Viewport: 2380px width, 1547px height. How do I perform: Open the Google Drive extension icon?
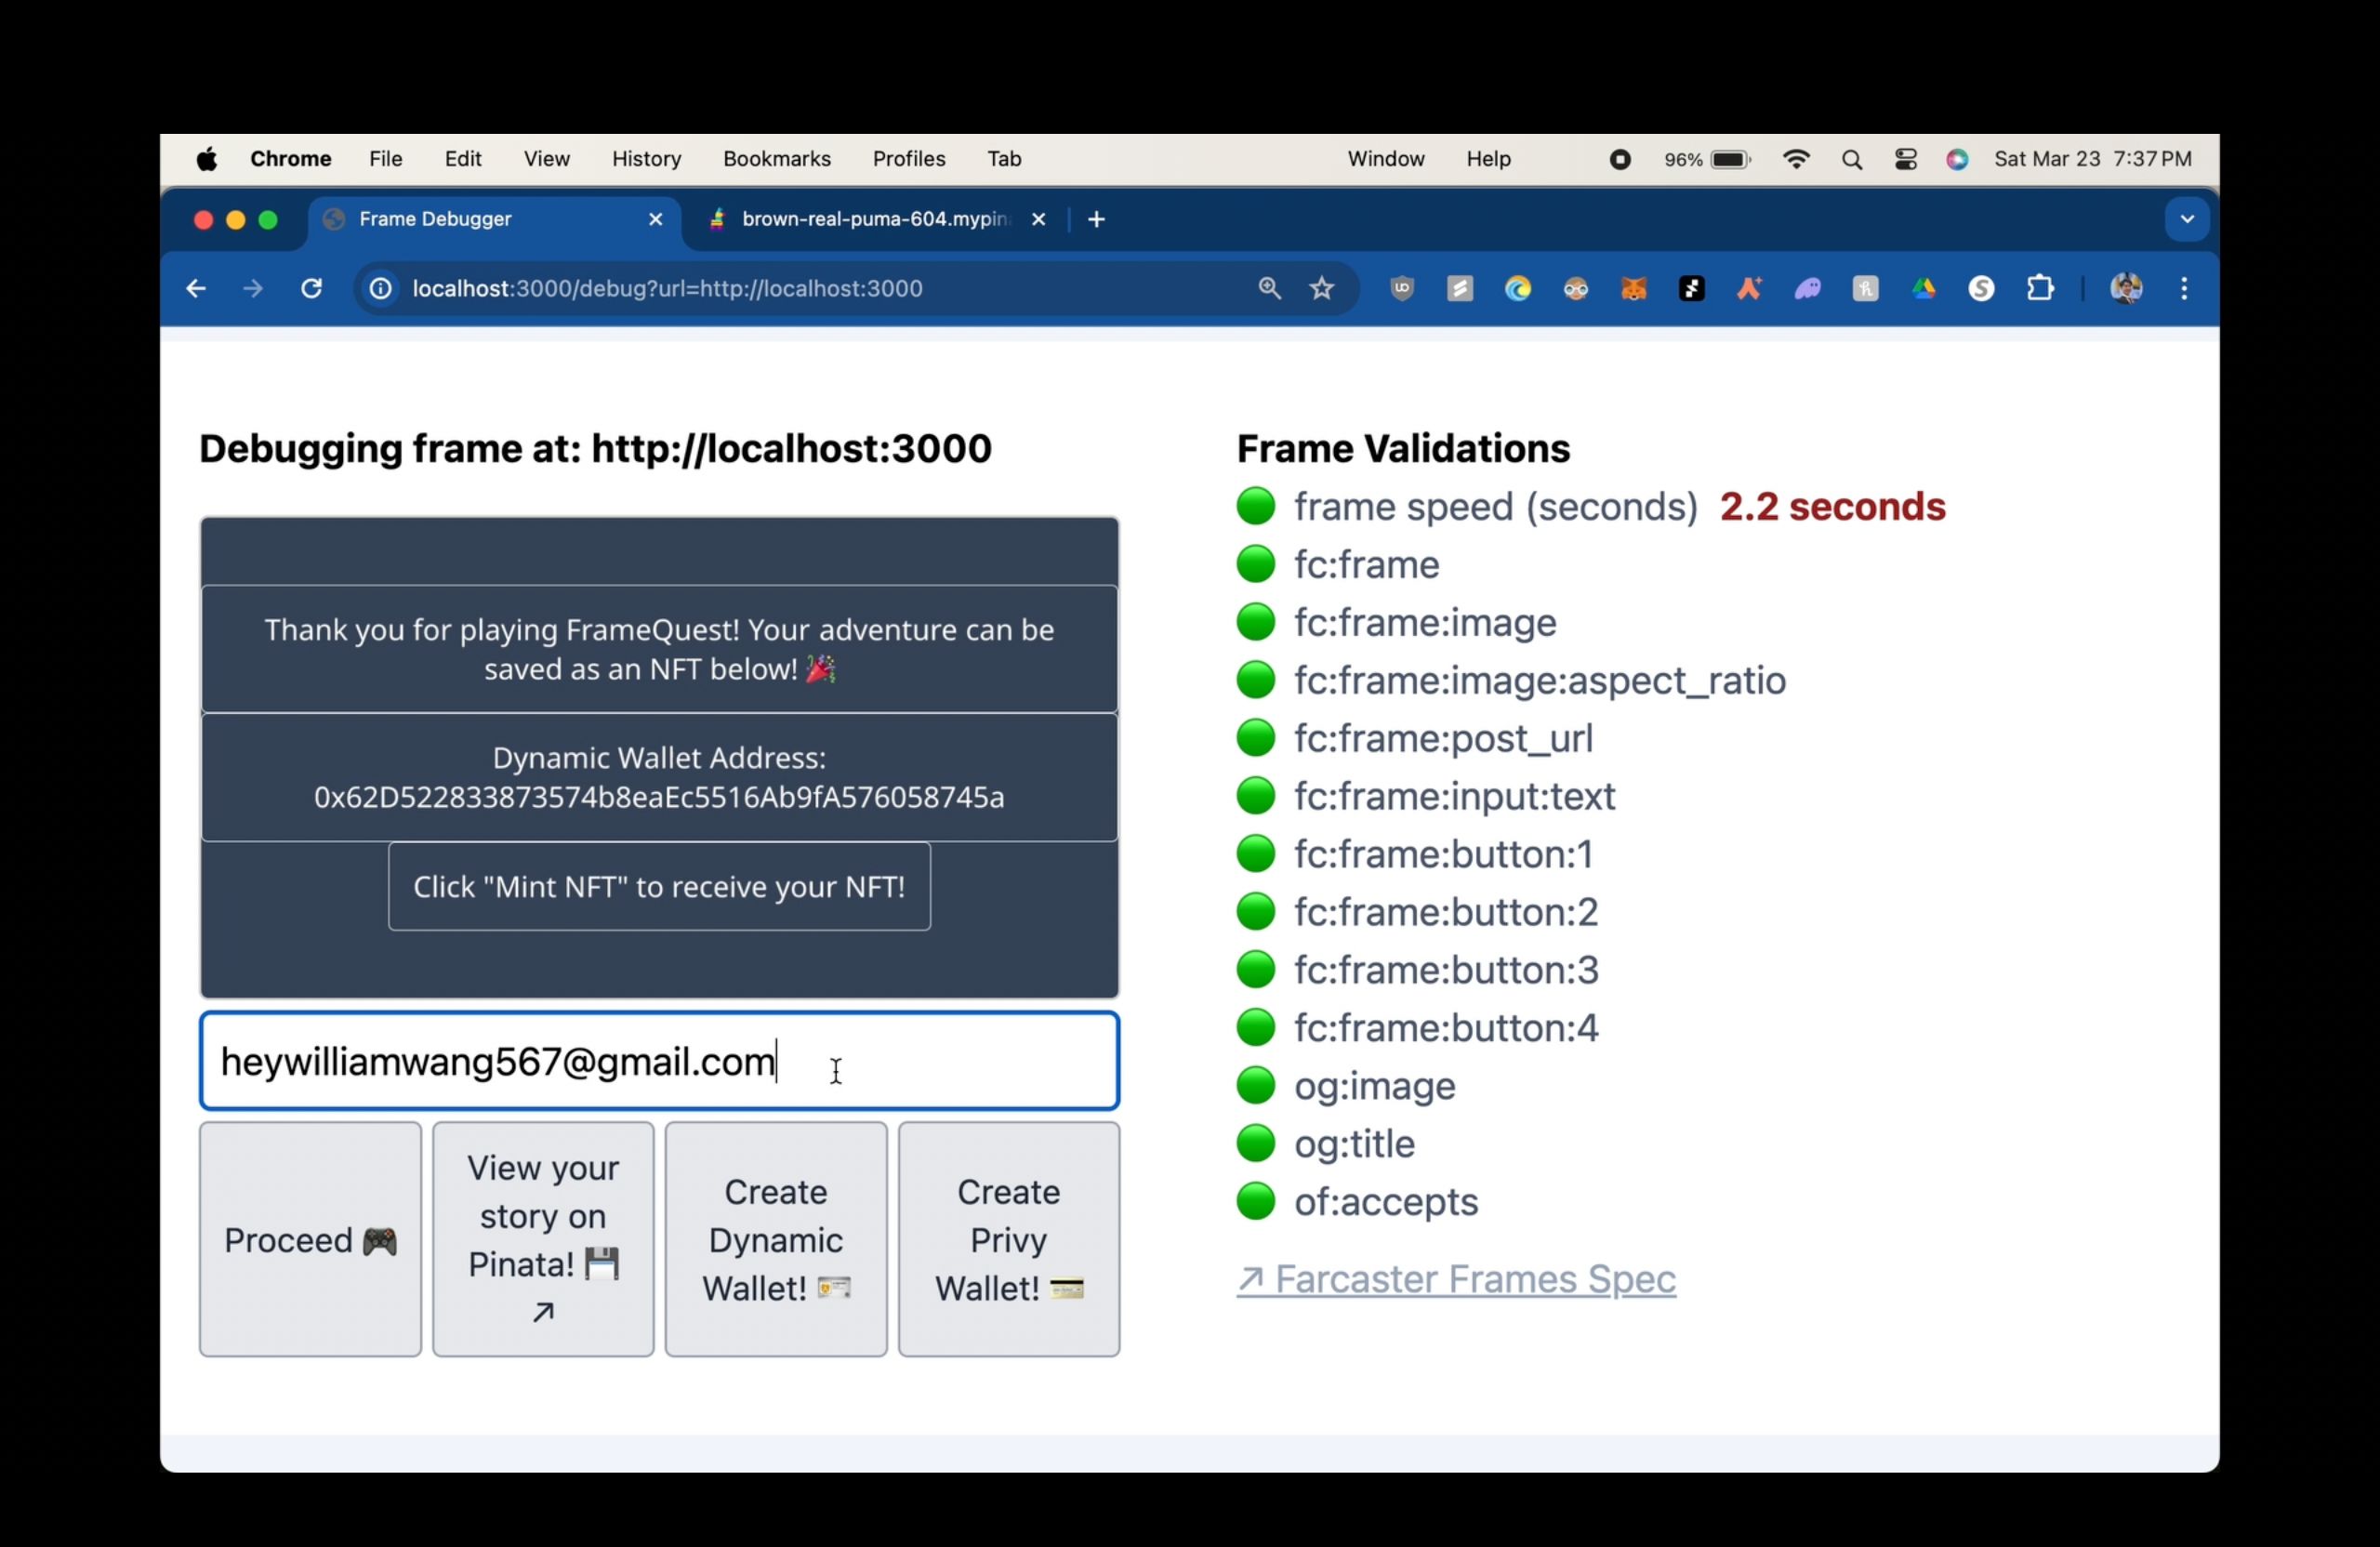[x=1923, y=289]
